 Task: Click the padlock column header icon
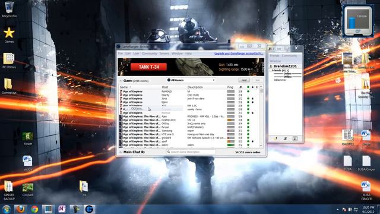point(252,87)
